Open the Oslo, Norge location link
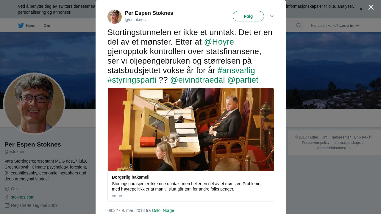 [163, 210]
